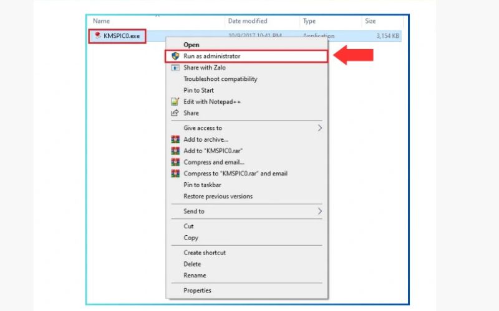The width and height of the screenshot is (499, 311).
Task: Open Properties from the context menu
Action: coord(197,290)
